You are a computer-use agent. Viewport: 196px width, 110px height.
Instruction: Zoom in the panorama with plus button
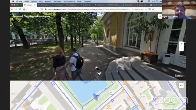tap(181, 44)
